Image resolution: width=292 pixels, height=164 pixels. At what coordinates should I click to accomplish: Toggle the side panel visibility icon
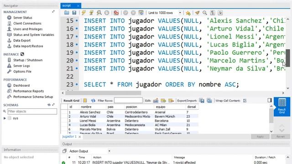[x=270, y=100]
